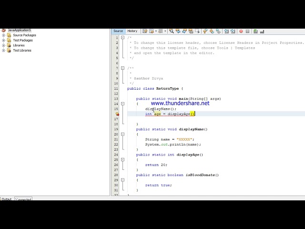The image size is (305, 229).
Task: Click line number 11 in the gutter
Action: pos(116,89)
